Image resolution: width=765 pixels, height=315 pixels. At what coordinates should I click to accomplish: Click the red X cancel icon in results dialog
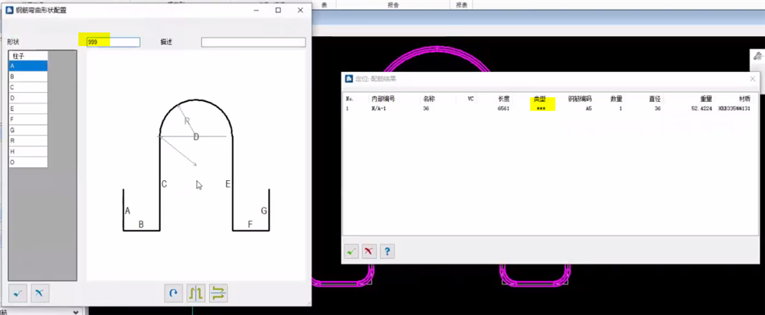(x=369, y=251)
